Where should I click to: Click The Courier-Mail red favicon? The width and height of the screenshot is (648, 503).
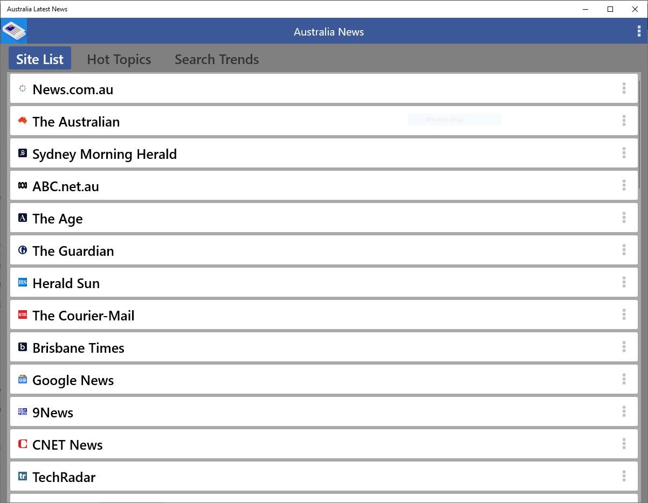[x=23, y=315]
